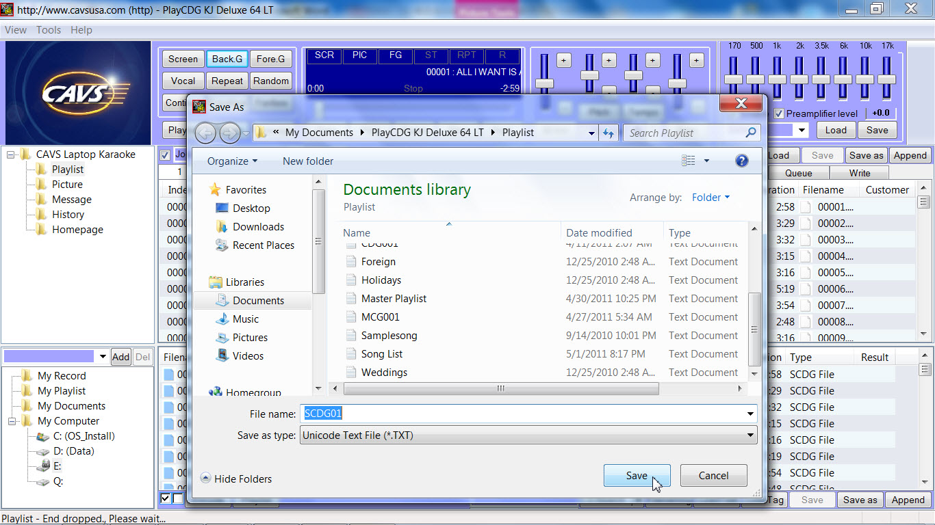
Task: Click Cancel in the Save As dialog
Action: 713,476
